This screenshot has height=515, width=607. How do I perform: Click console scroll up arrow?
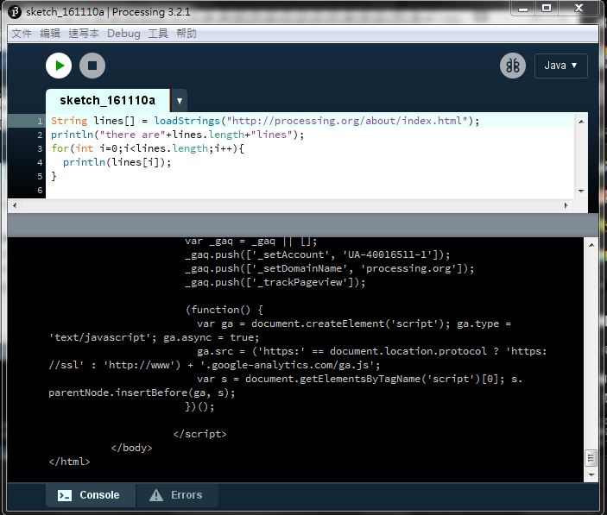click(591, 245)
